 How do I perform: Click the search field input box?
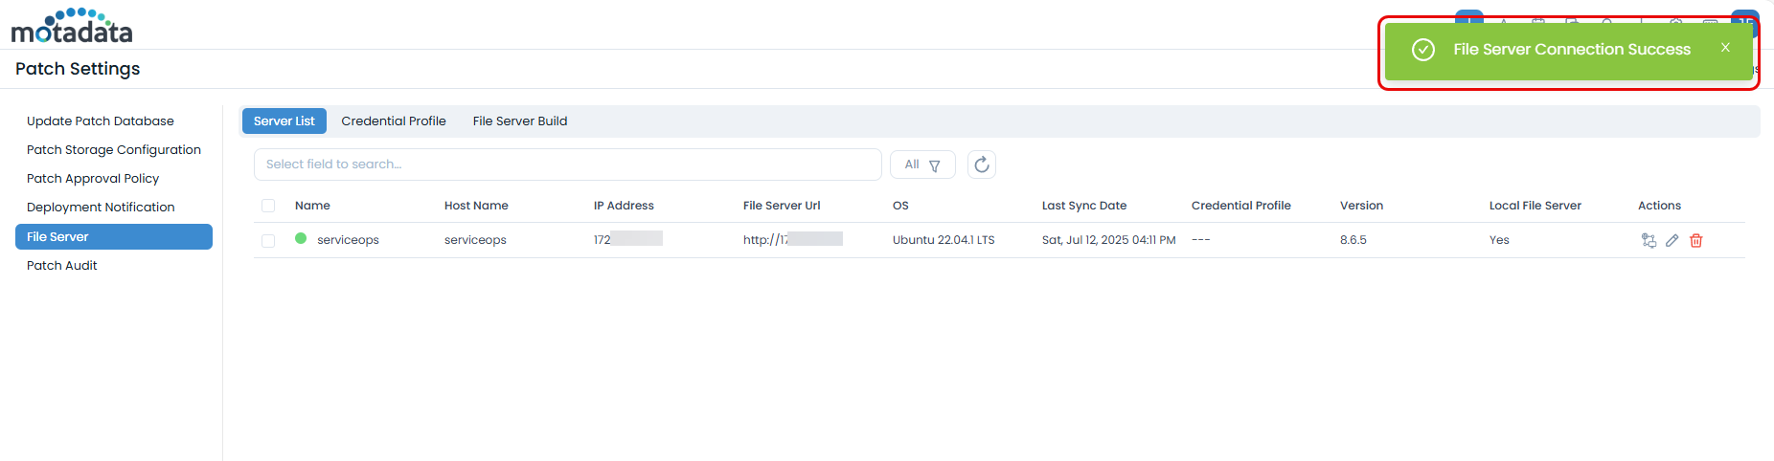click(x=566, y=165)
